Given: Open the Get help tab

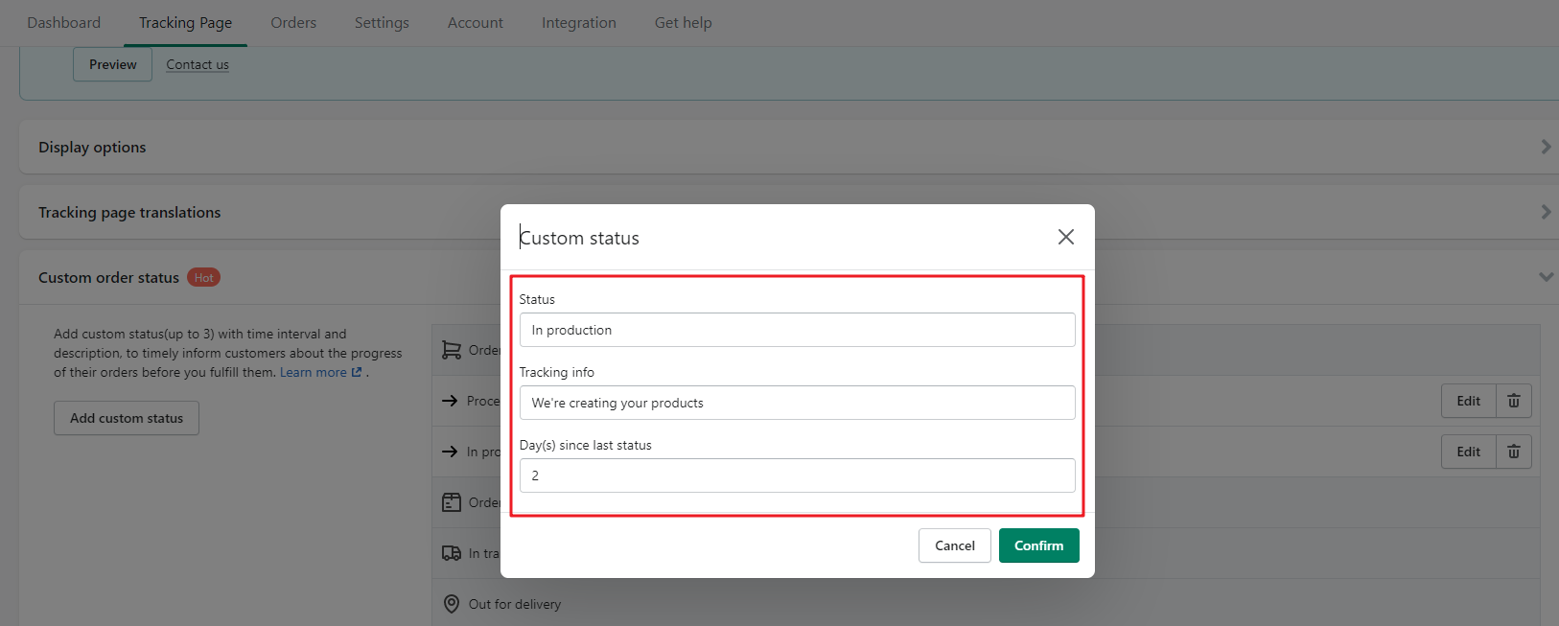Looking at the screenshot, I should [683, 22].
